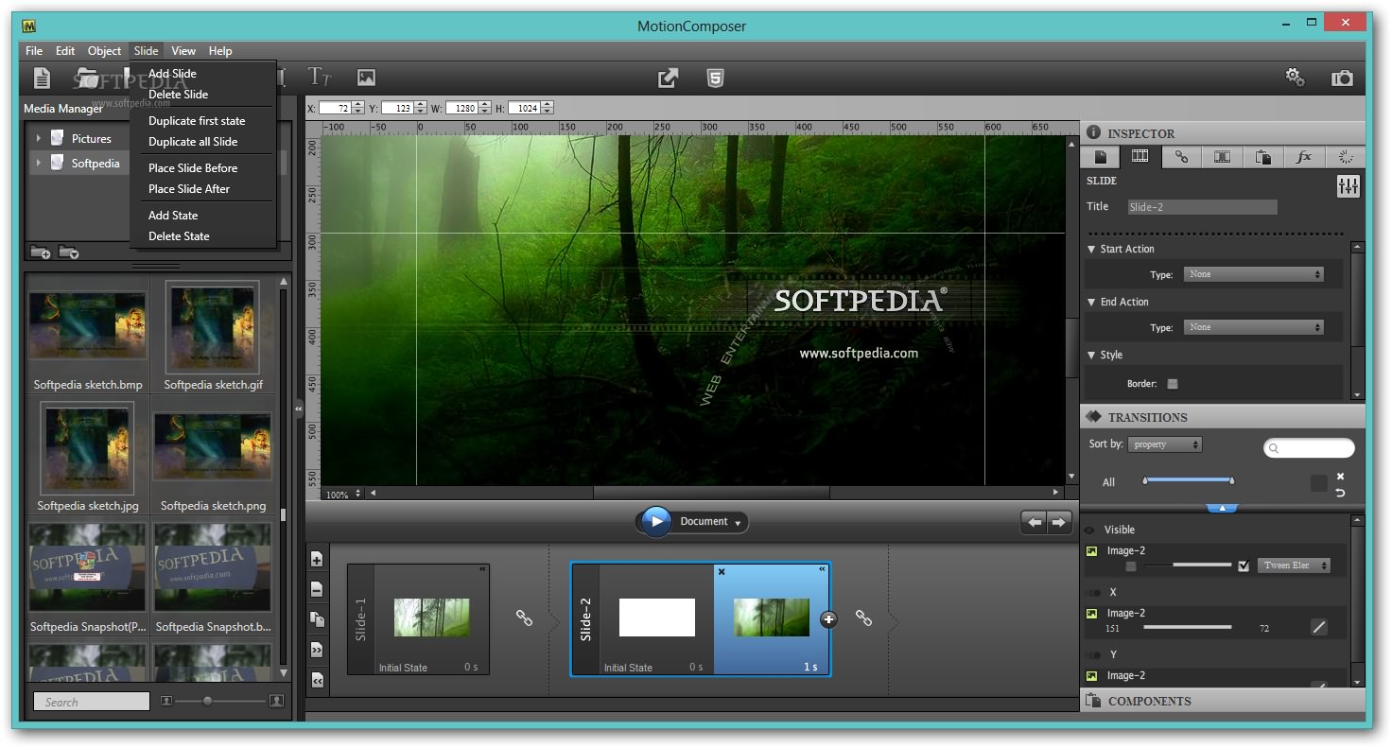Uncheck the checked box in Visible Image-2 row
Screen dimensions: 1392x748
click(1244, 566)
